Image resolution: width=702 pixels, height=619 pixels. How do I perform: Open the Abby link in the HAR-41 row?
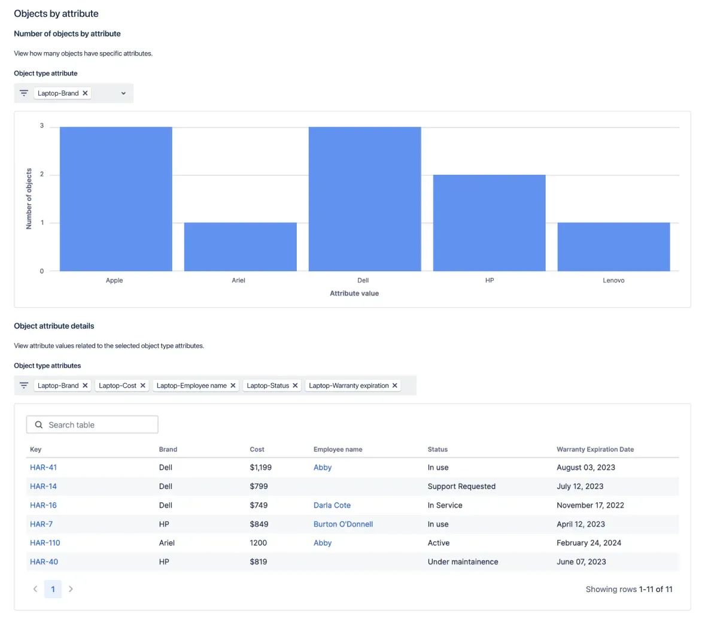323,467
